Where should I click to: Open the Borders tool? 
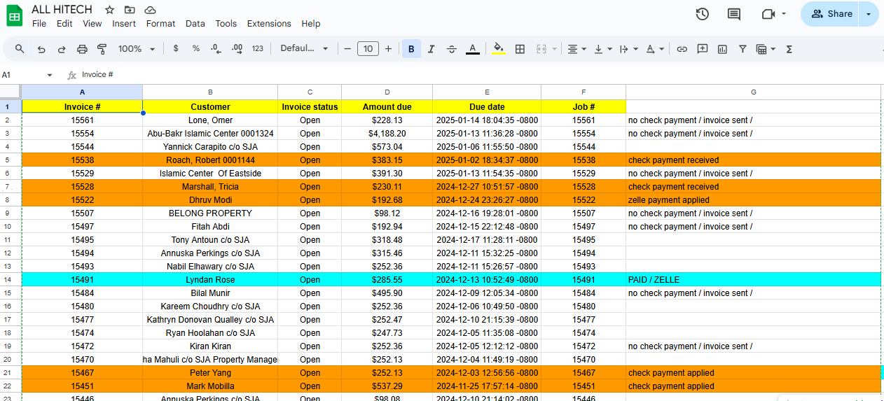(520, 49)
